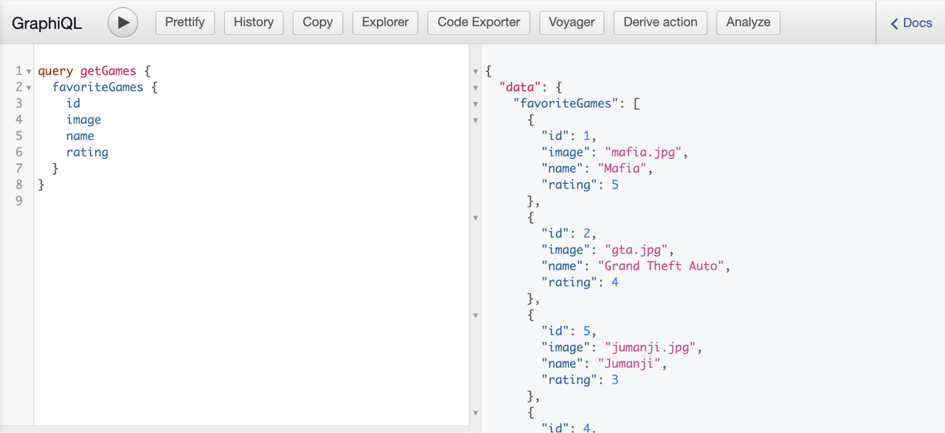
Task: Collapse the "data" object in the results pane
Action: click(475, 87)
